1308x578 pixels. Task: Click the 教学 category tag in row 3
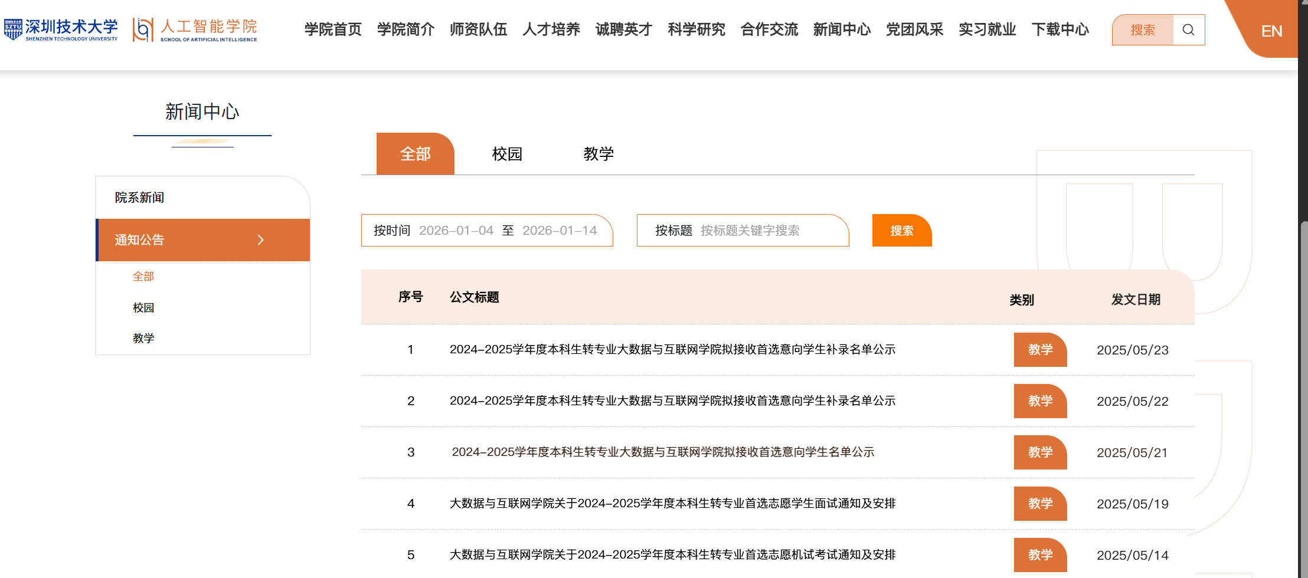tap(1040, 452)
